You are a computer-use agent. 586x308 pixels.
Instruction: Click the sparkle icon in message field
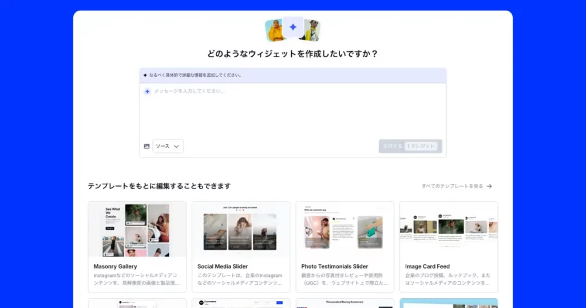pos(147,91)
